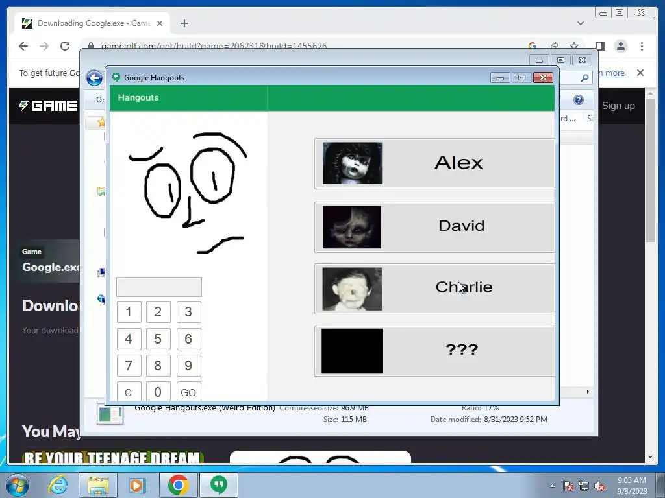Click the Google icon in address bar
Screen dimensions: 665x498
pyautogui.click(x=533, y=46)
